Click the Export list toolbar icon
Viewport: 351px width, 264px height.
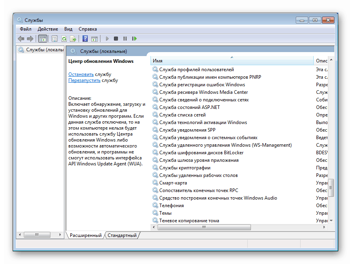(x=73, y=39)
